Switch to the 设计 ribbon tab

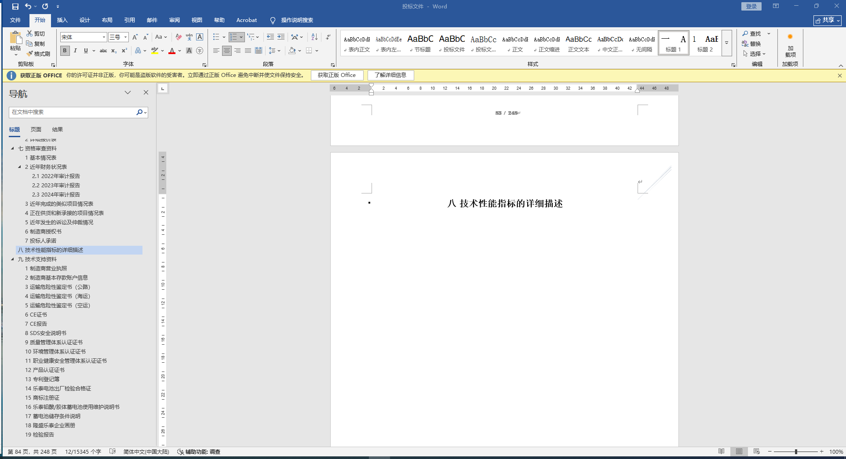pyautogui.click(x=85, y=20)
